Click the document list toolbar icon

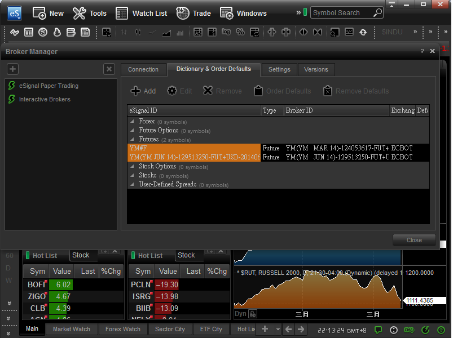click(85, 32)
